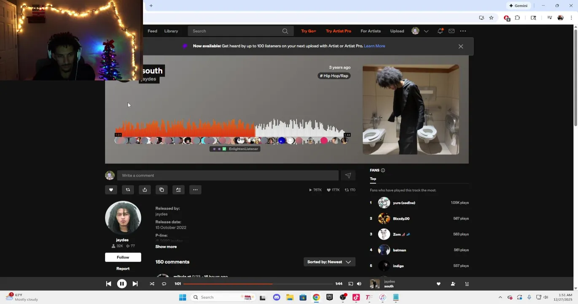Follow jaydes from the player bar

tap(453, 284)
